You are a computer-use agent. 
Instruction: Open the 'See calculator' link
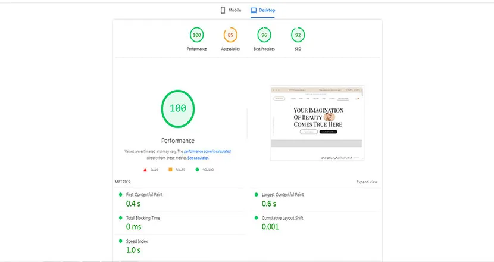click(x=198, y=158)
